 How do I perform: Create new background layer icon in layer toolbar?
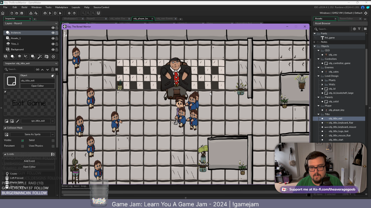coord(7,56)
